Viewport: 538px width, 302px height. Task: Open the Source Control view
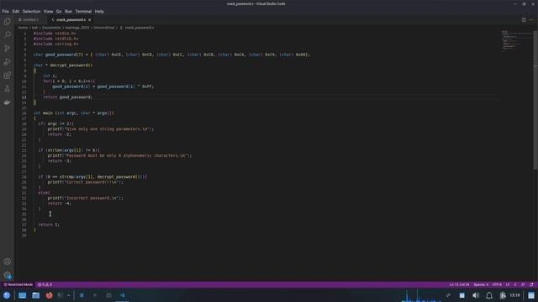(7, 49)
